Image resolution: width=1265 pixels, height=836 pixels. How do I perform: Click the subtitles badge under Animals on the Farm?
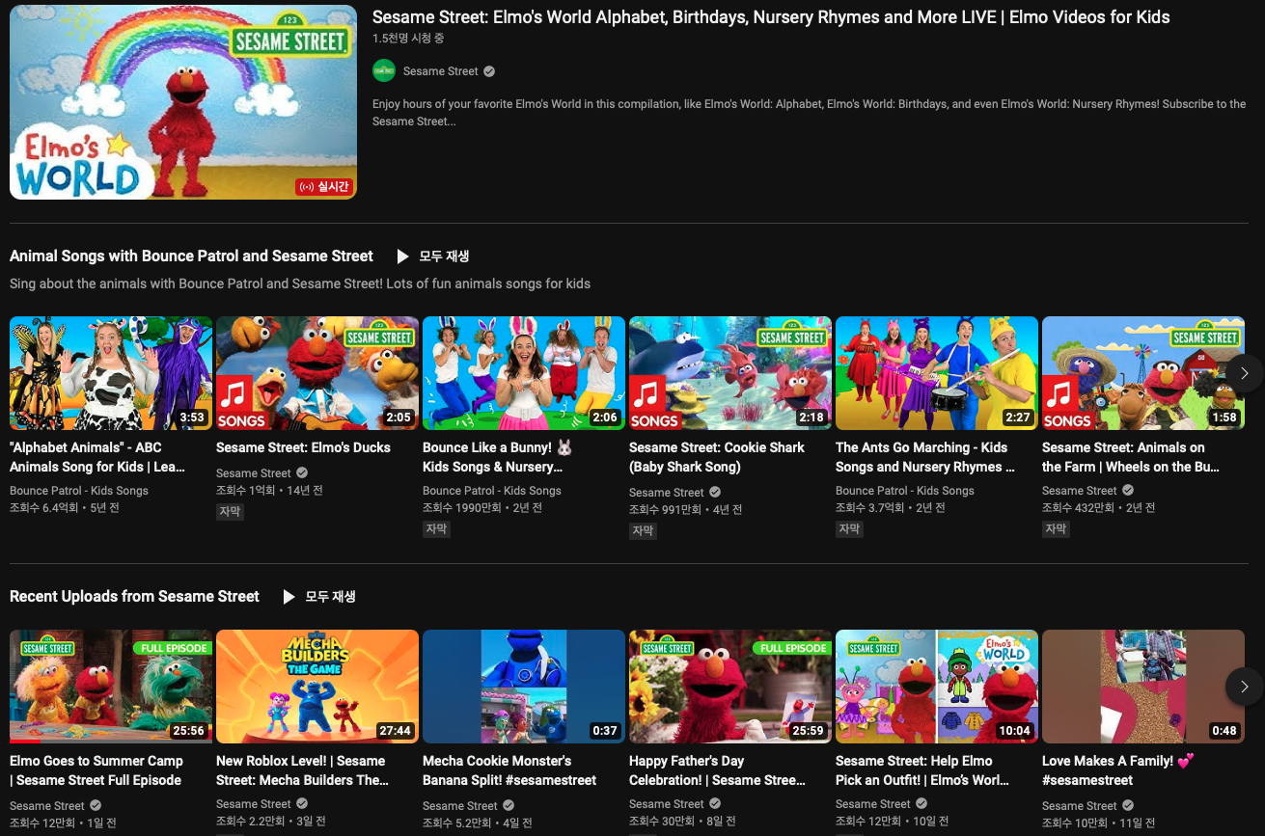pos(1056,529)
